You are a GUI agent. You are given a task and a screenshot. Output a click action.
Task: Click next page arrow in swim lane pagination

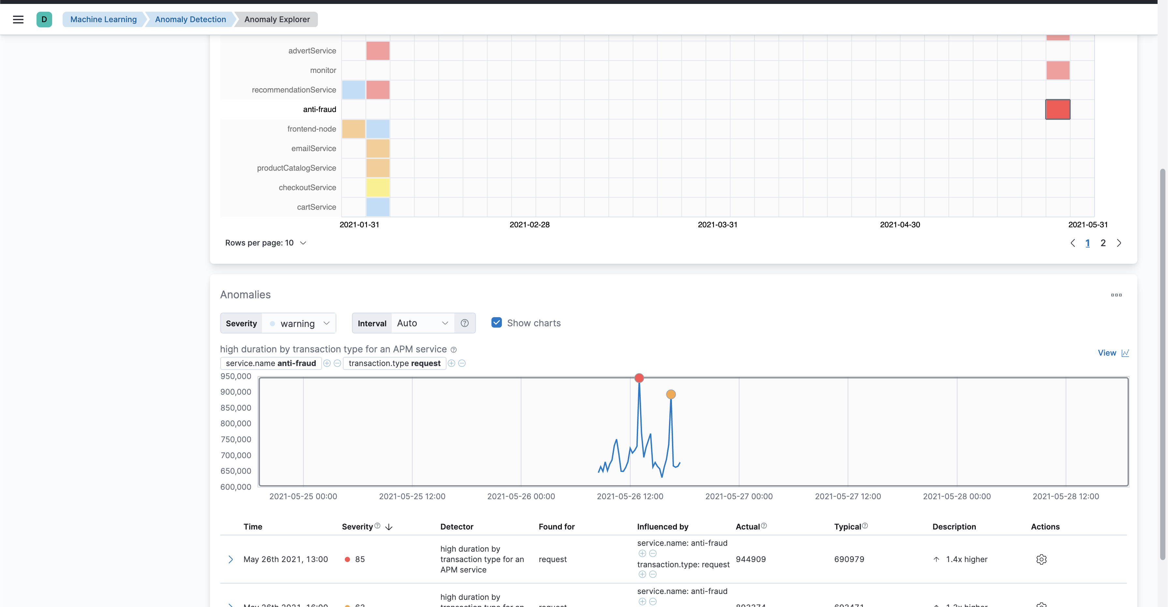pos(1118,243)
